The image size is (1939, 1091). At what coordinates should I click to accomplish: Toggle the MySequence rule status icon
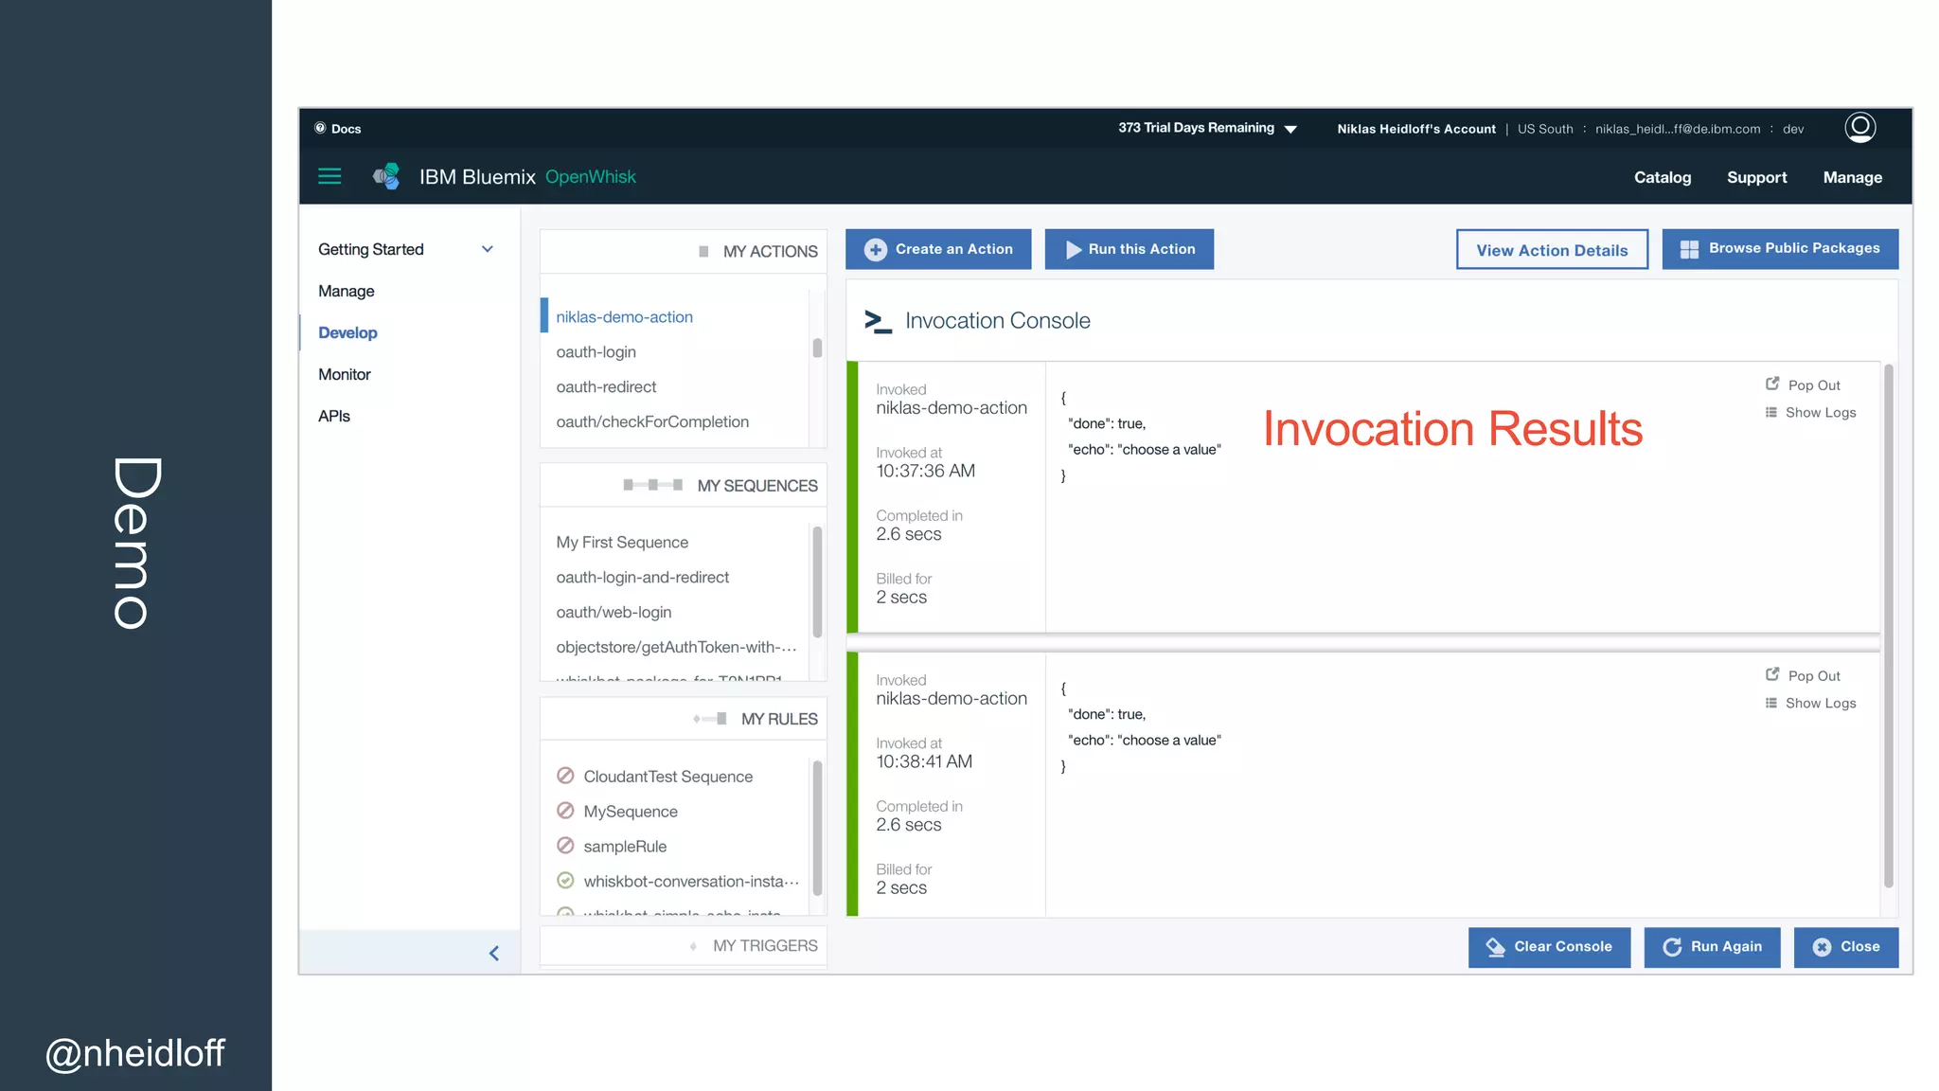pyautogui.click(x=565, y=811)
